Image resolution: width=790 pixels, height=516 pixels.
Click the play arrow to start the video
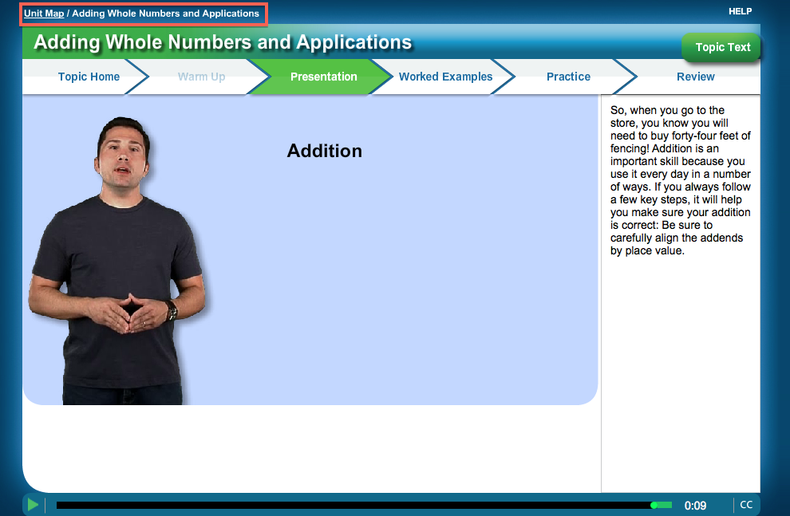click(33, 504)
